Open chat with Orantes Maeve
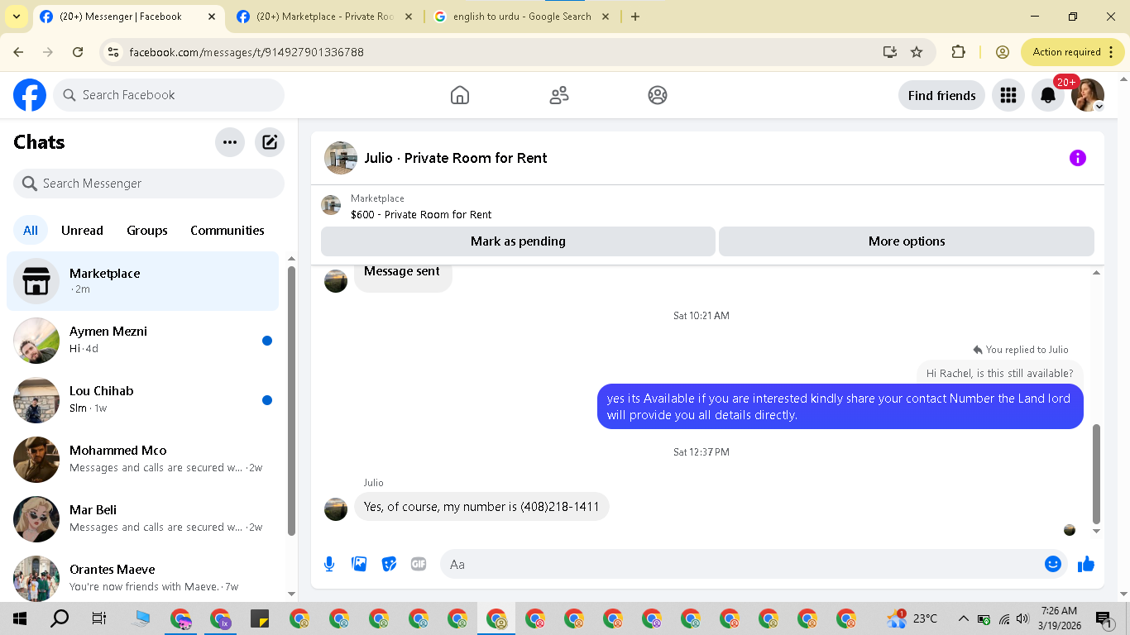1130x635 pixels. click(143, 577)
